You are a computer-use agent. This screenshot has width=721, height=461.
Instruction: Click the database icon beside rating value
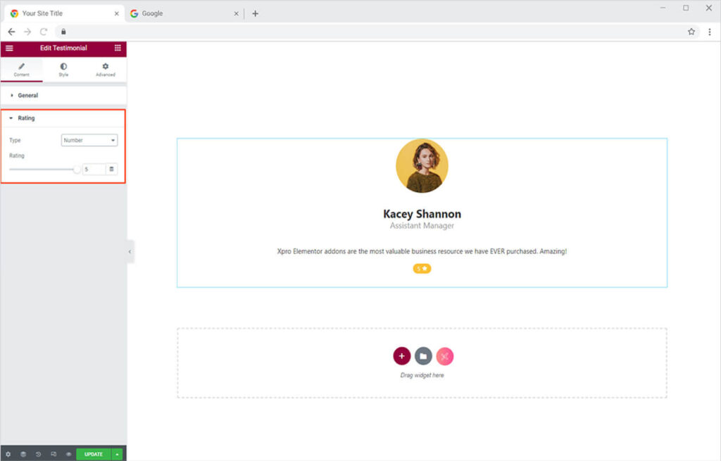coord(111,169)
